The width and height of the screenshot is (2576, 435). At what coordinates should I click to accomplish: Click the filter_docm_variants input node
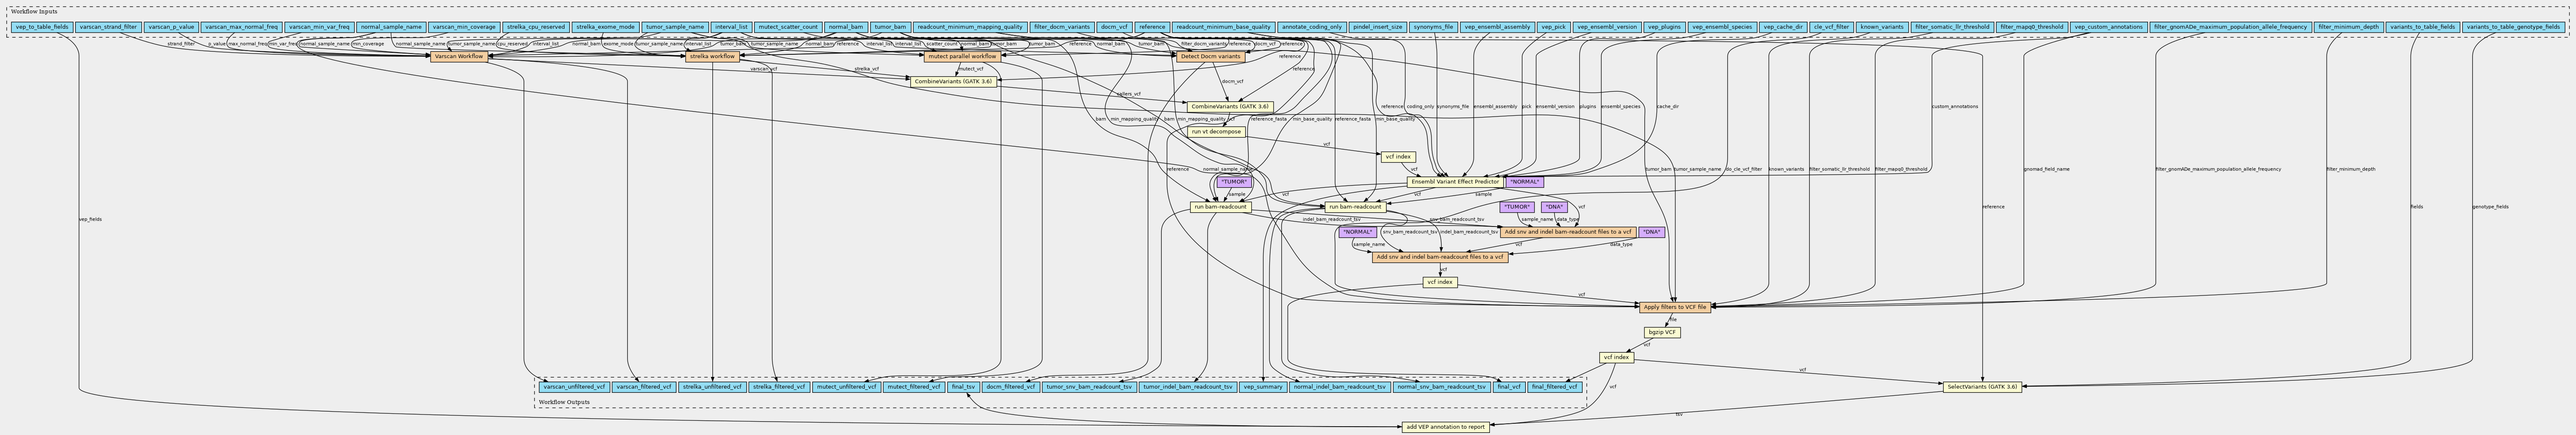click(1062, 27)
